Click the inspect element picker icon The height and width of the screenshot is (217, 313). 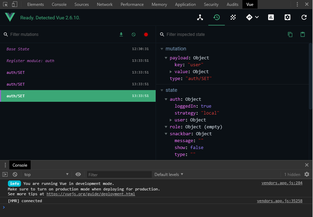(5, 4)
